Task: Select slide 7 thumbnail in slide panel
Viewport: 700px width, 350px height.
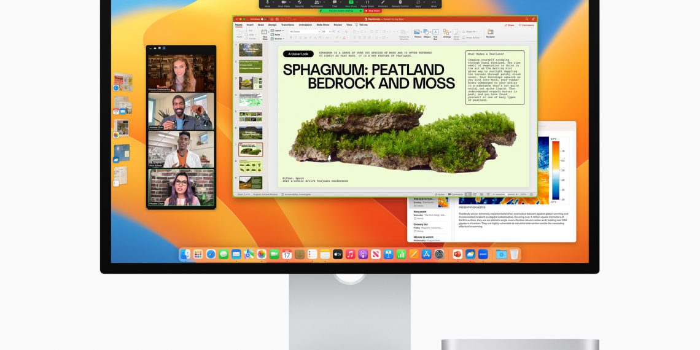Action: click(251, 150)
